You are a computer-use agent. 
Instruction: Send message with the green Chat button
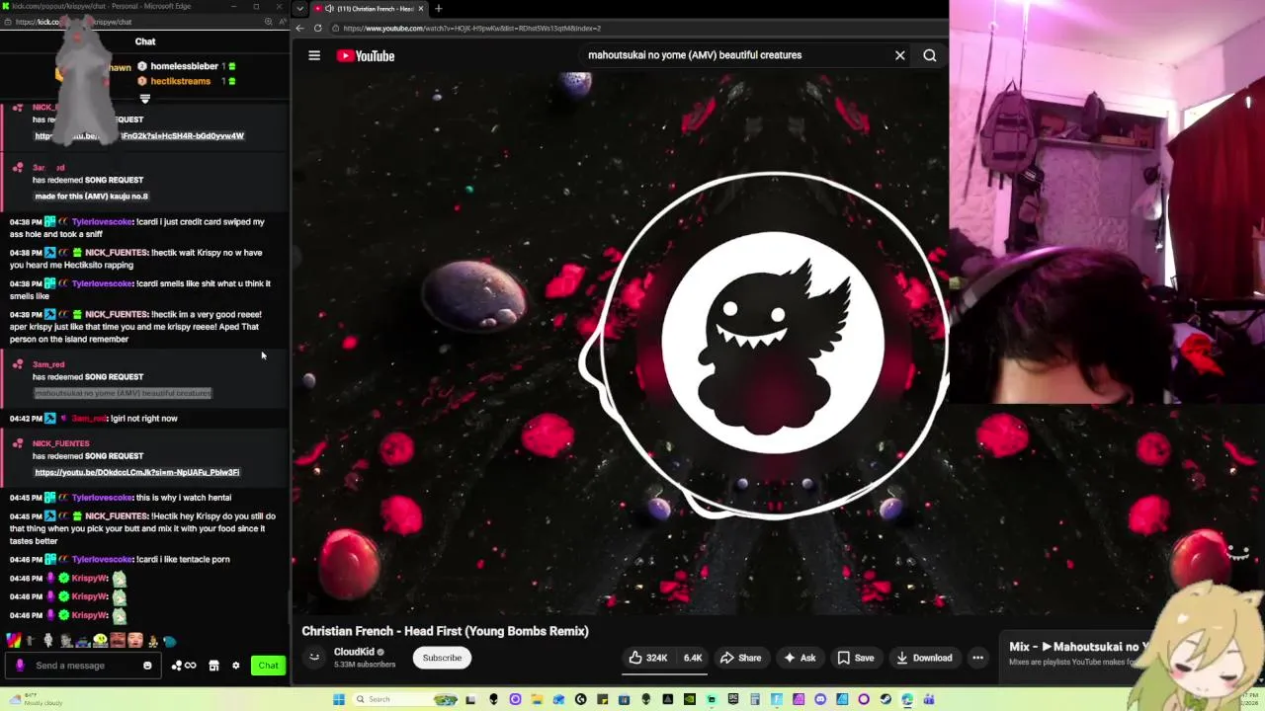(x=268, y=666)
